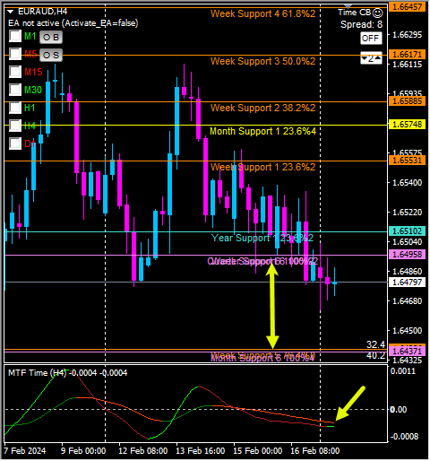Click the 7 Feb 2024 date label
Image resolution: width=430 pixels, height=461 pixels.
(x=25, y=450)
